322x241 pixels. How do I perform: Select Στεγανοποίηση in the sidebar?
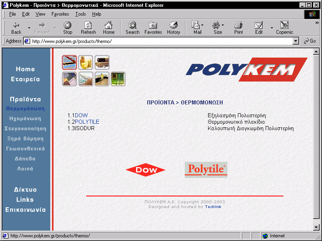(x=25, y=129)
